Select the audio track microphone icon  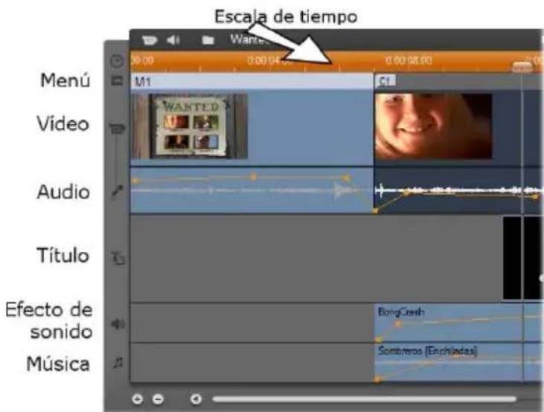(118, 190)
